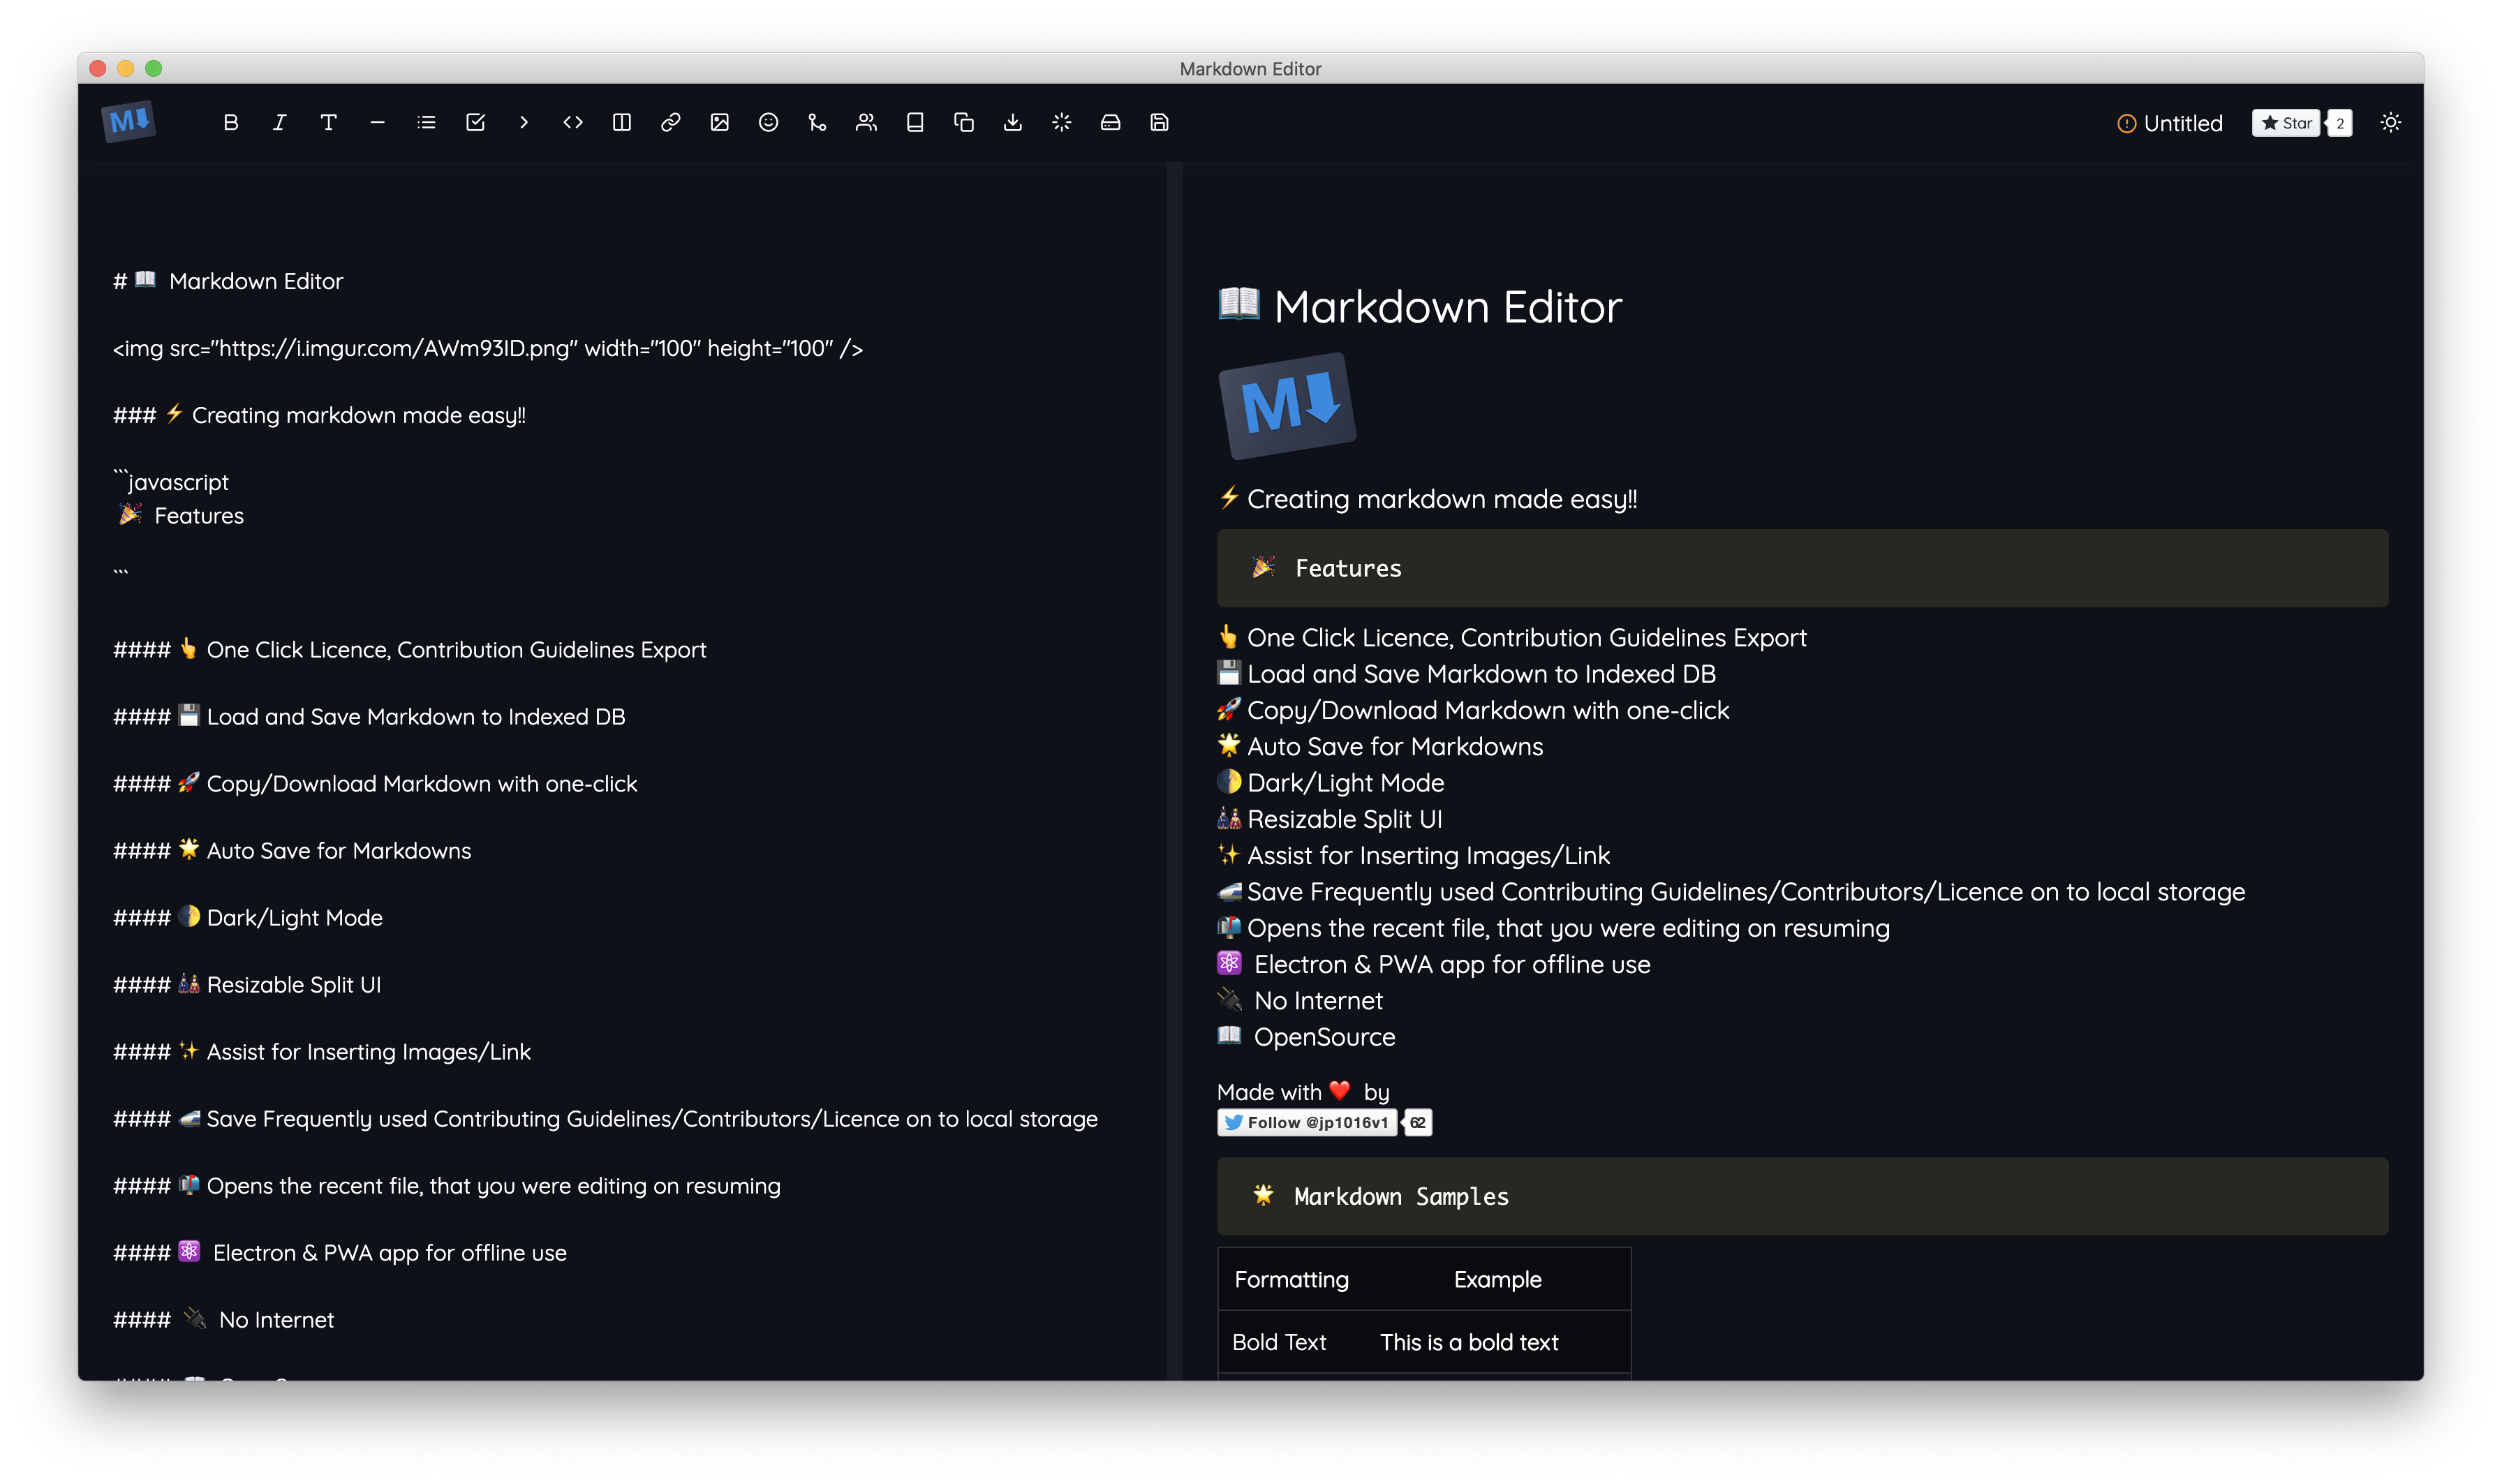Toggle light/dark mode sun icon
The width and height of the screenshot is (2502, 1484).
2390,122
